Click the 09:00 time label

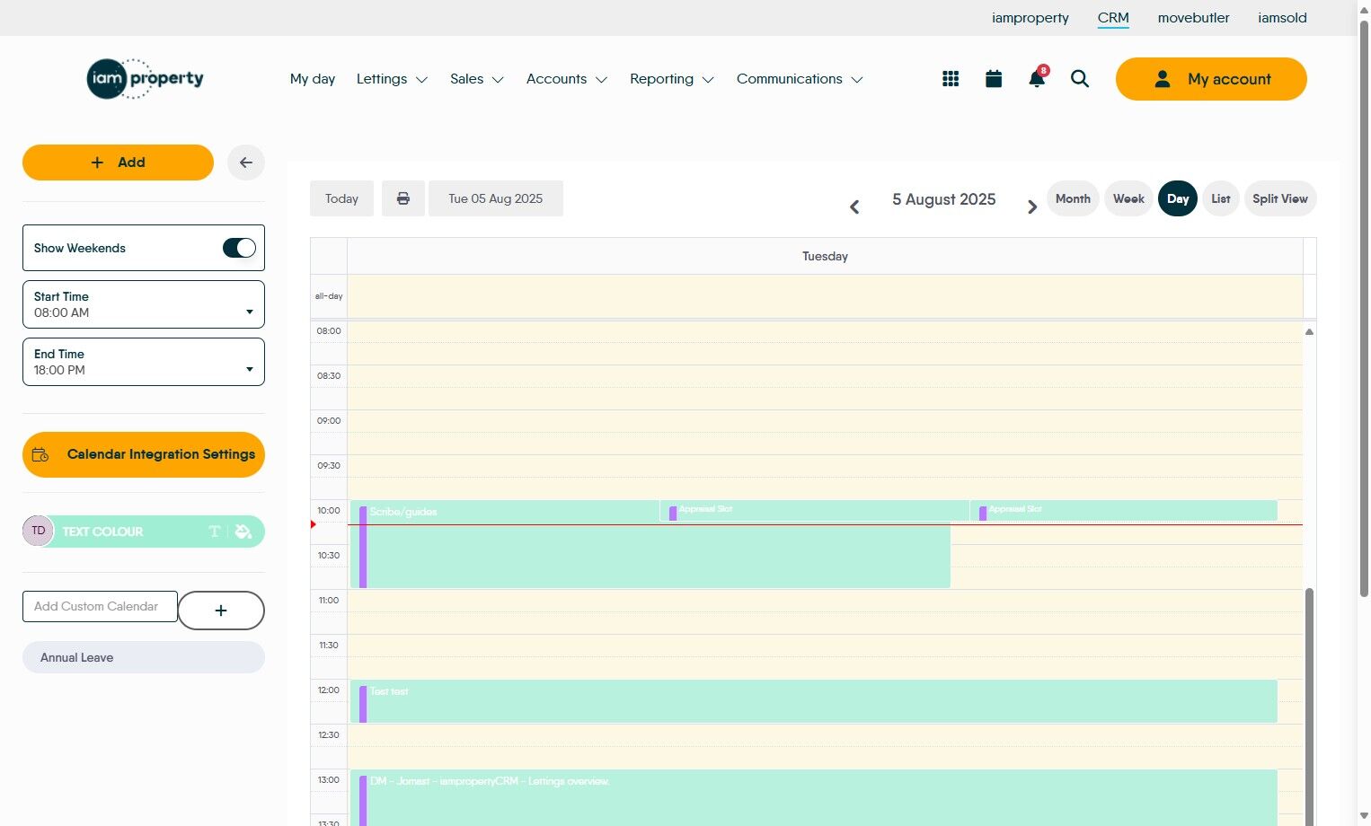point(329,421)
